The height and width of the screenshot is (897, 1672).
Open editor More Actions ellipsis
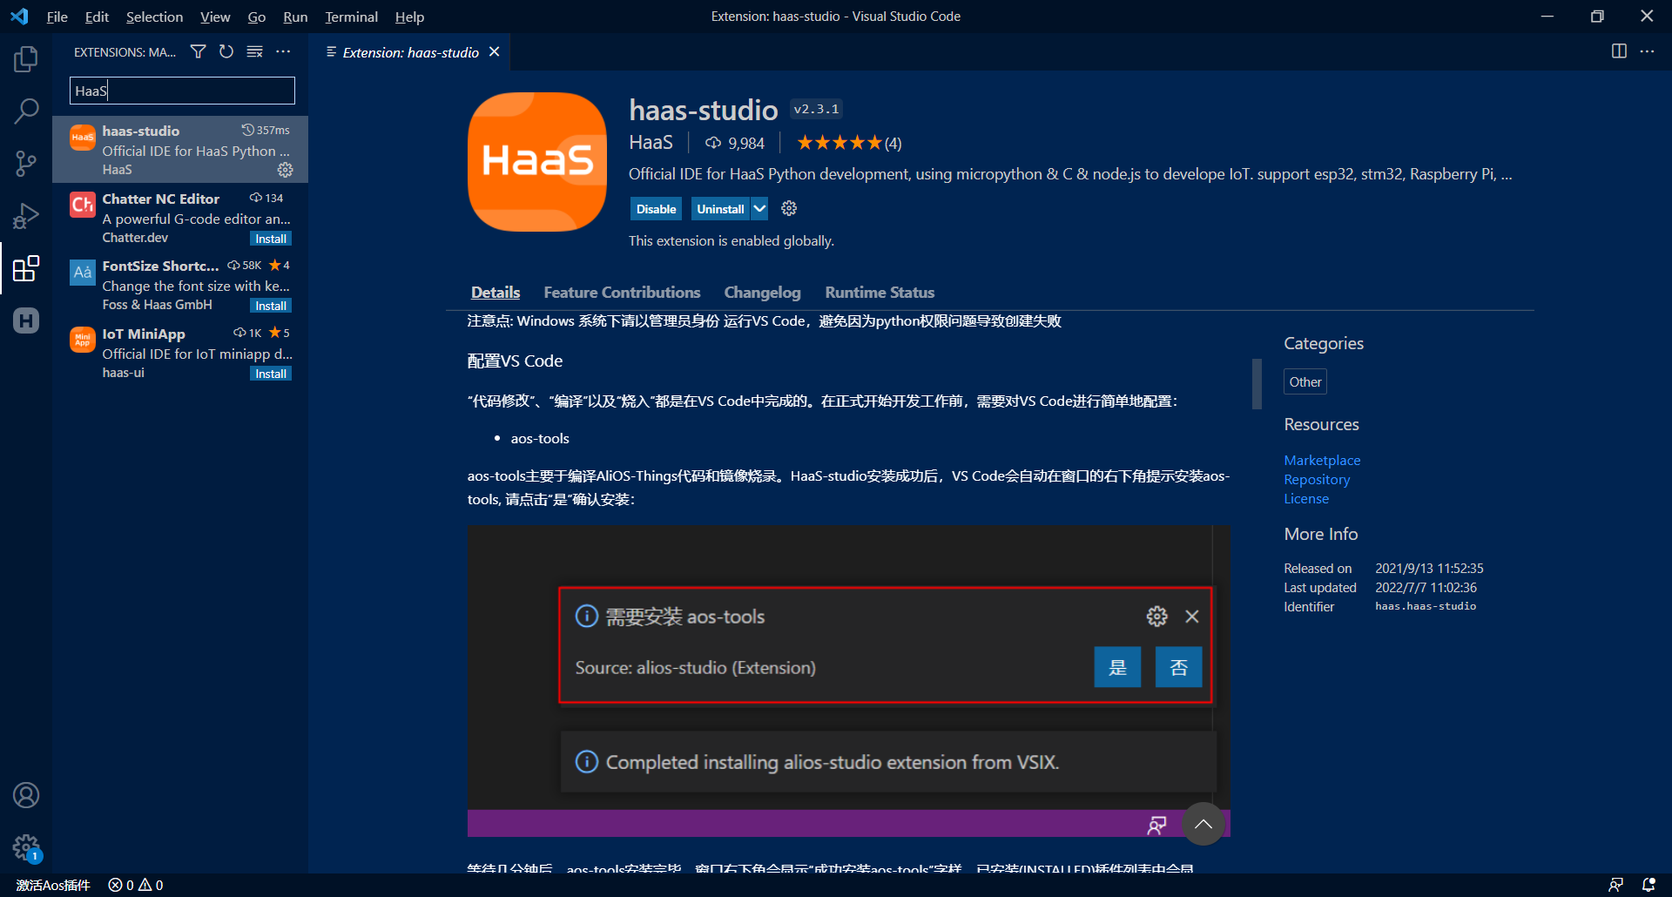point(1647,51)
